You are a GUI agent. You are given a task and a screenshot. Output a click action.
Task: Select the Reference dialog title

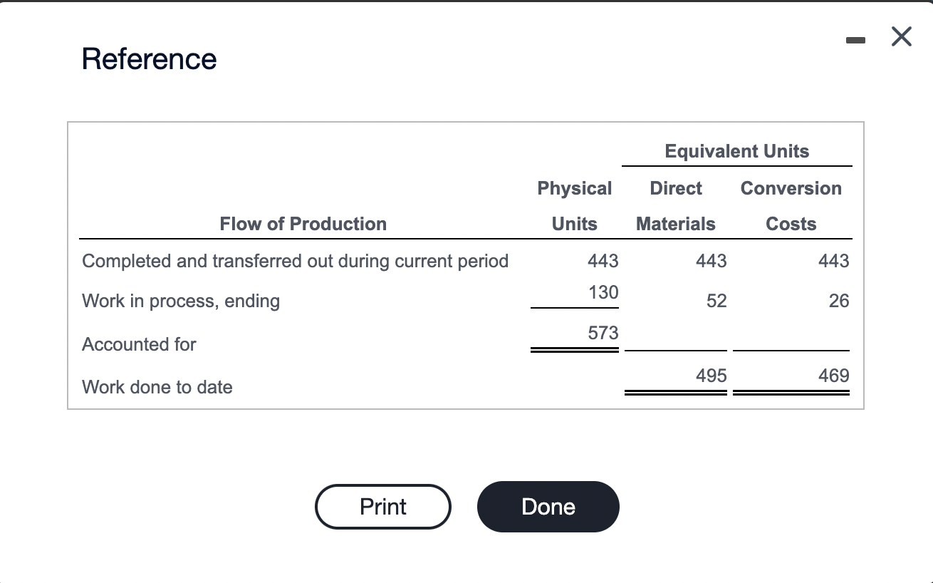[149, 59]
